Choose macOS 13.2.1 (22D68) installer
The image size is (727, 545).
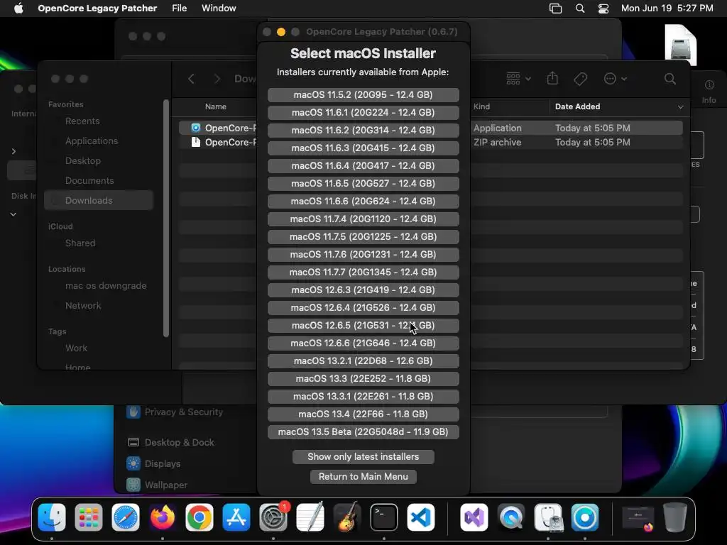coord(363,360)
